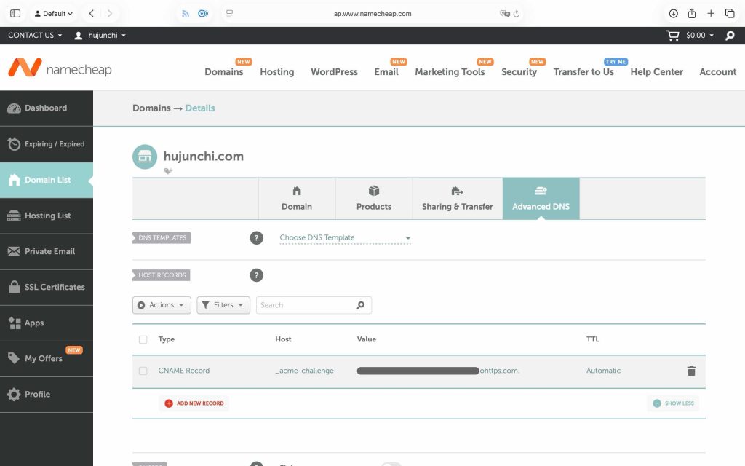Toggle the select-all checkbox in table header
The width and height of the screenshot is (745, 466).
143,339
